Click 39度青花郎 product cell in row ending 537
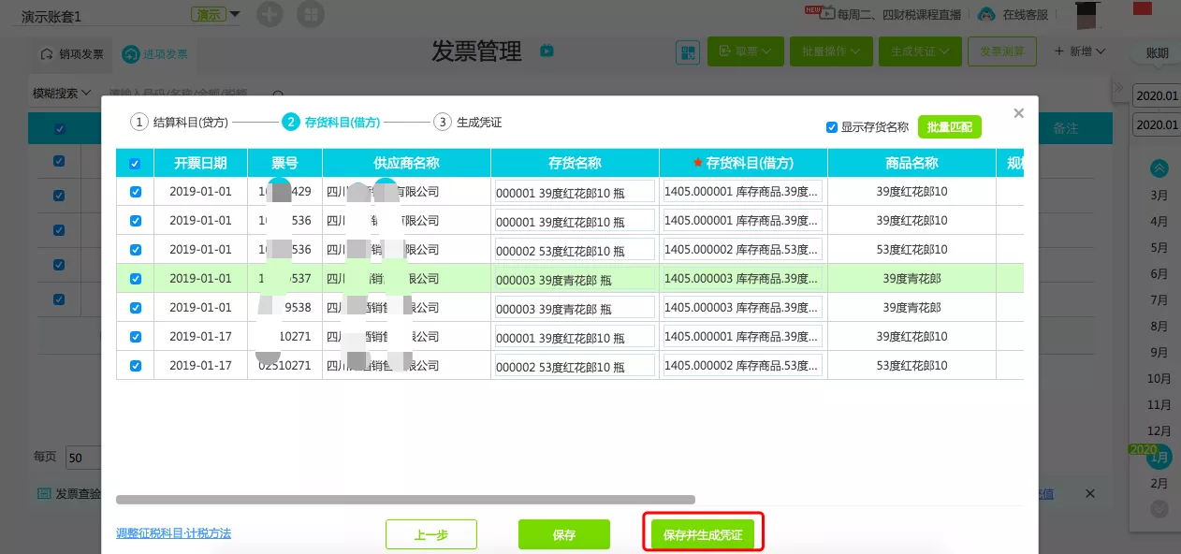 pos(911,279)
